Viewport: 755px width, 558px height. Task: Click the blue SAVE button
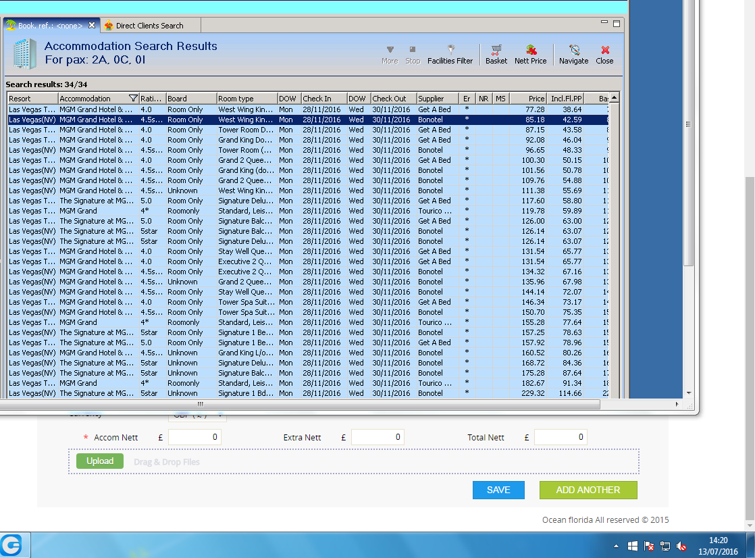(x=498, y=490)
